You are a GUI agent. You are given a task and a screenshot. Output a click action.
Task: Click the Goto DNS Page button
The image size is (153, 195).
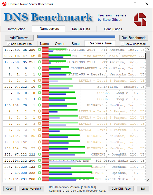(121, 189)
